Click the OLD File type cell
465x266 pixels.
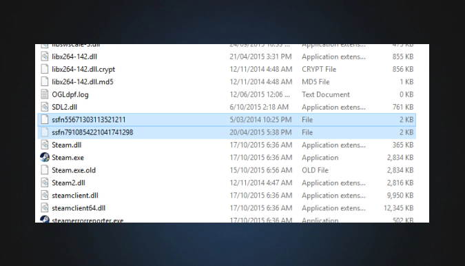[x=316, y=170]
